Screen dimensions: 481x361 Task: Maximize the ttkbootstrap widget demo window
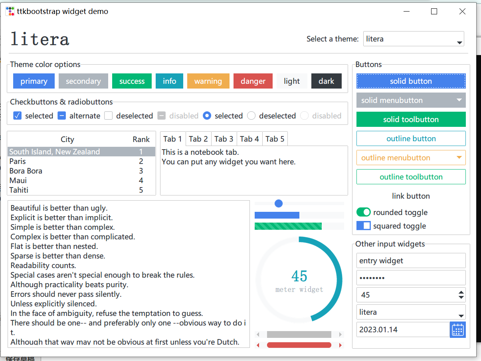click(434, 12)
